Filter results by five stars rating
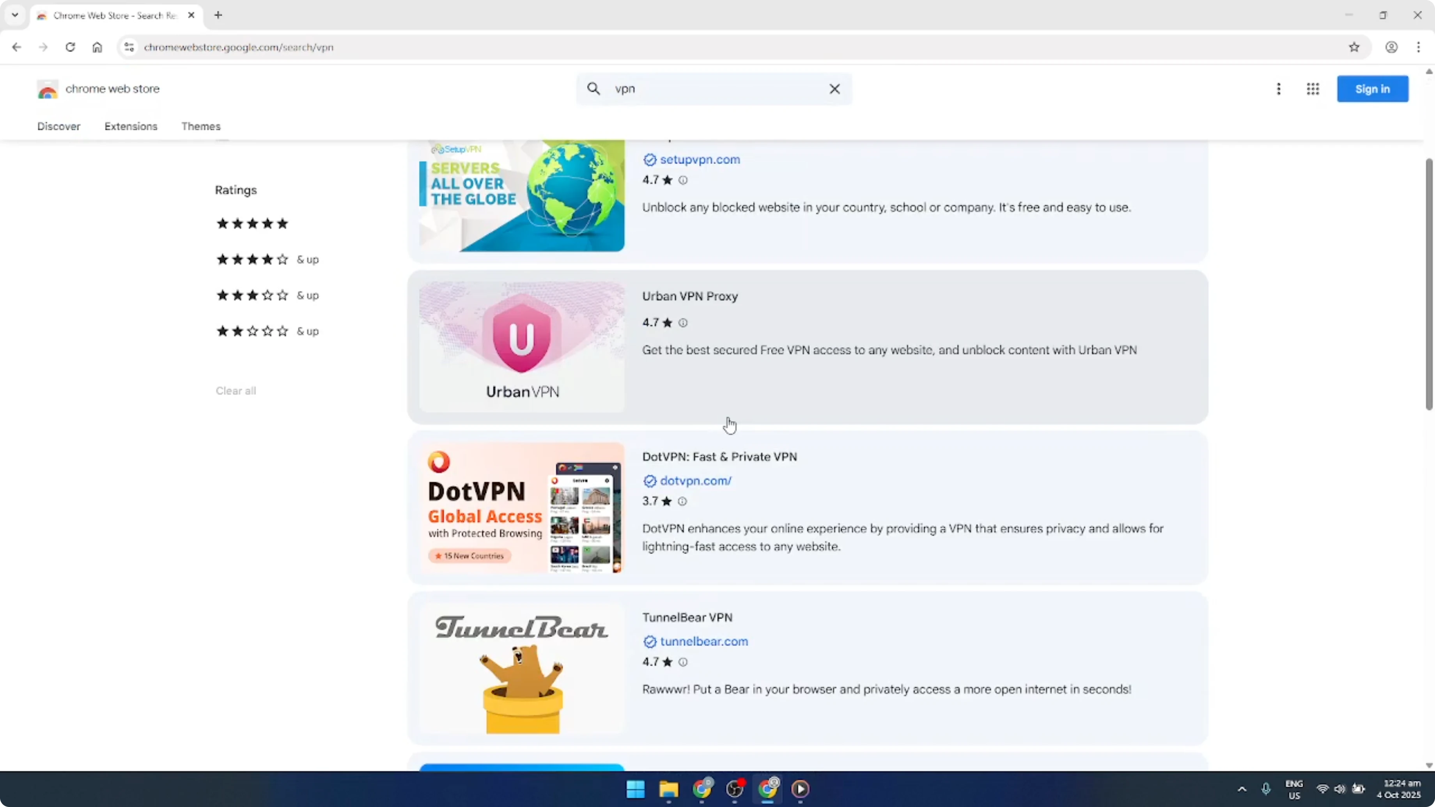The image size is (1435, 807). pyautogui.click(x=252, y=223)
